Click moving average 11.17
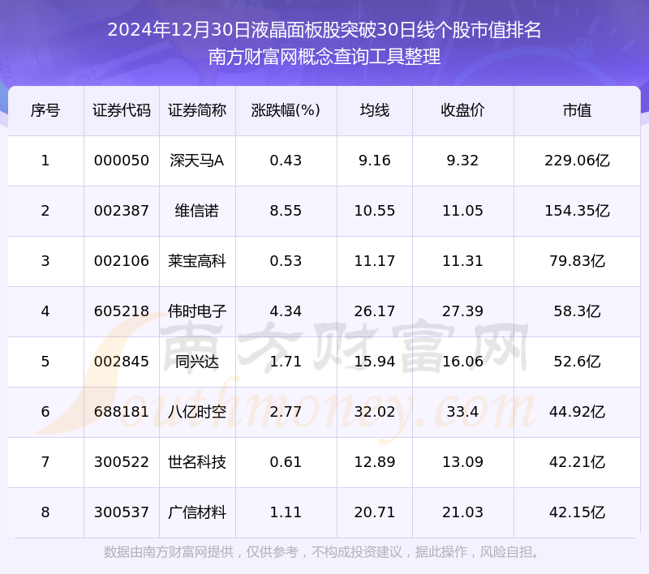The height and width of the screenshot is (574, 649). (x=375, y=261)
